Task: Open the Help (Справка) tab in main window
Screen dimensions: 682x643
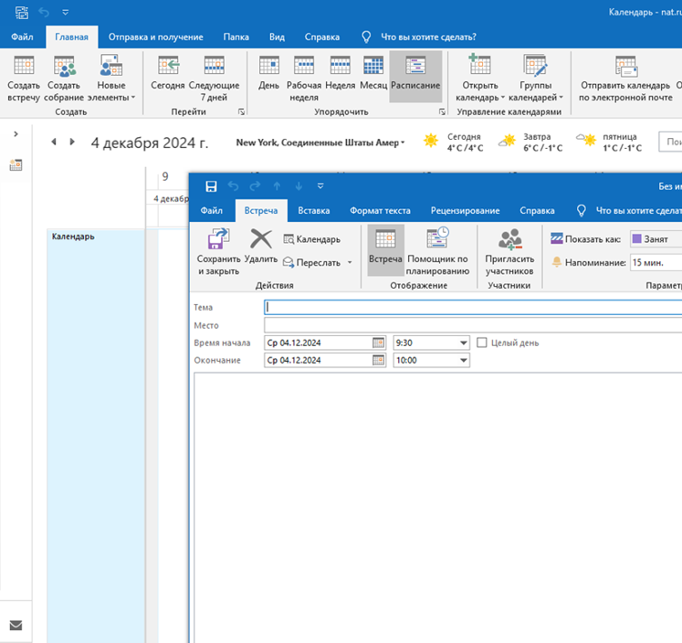Action: coord(322,37)
